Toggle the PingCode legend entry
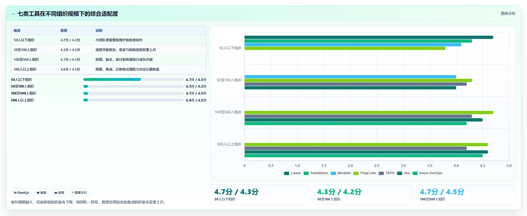The height and width of the screenshot is (216, 527). pyautogui.click(x=365, y=173)
